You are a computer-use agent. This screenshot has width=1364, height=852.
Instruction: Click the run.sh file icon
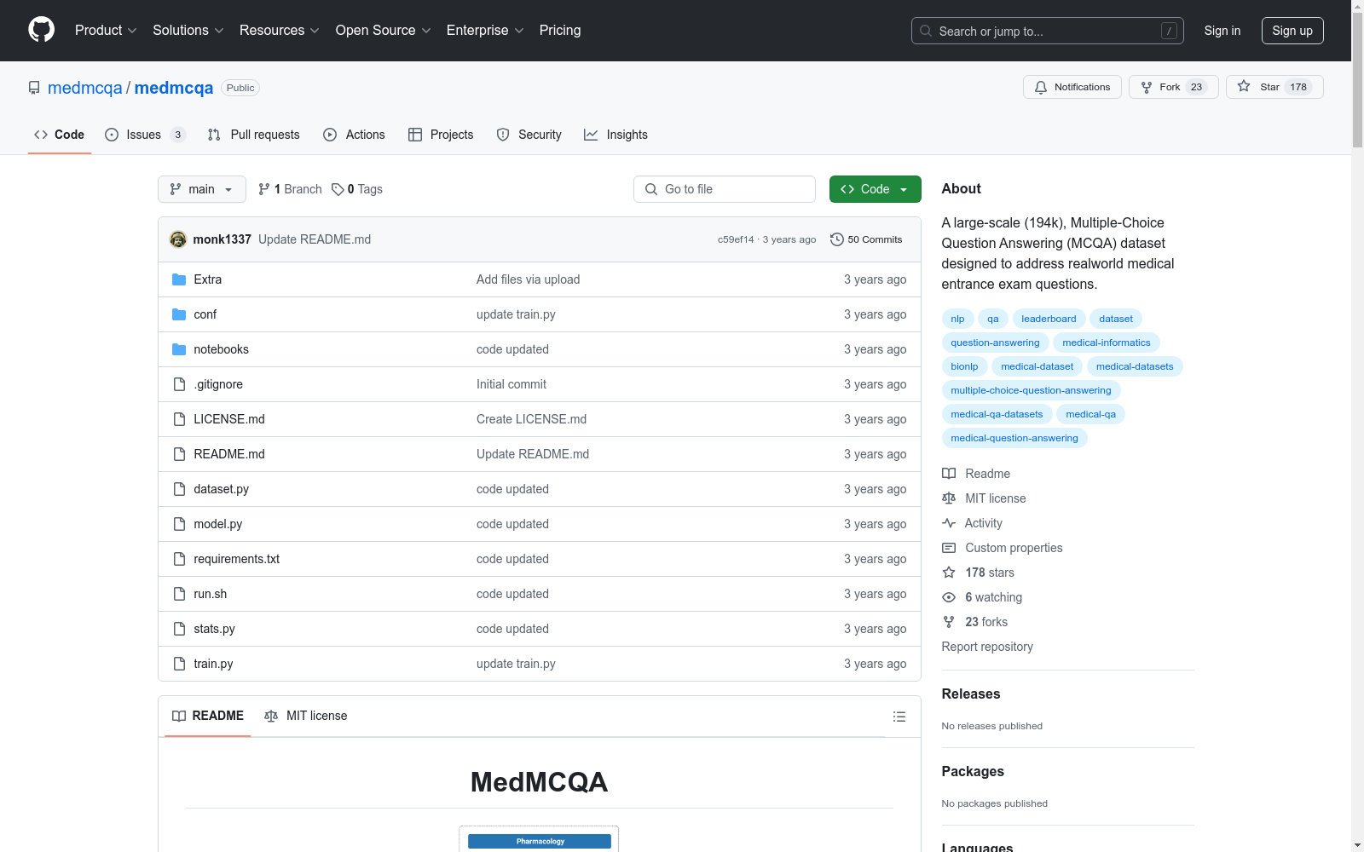click(x=179, y=594)
